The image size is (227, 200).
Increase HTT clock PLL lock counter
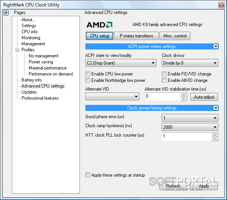(x=215, y=135)
